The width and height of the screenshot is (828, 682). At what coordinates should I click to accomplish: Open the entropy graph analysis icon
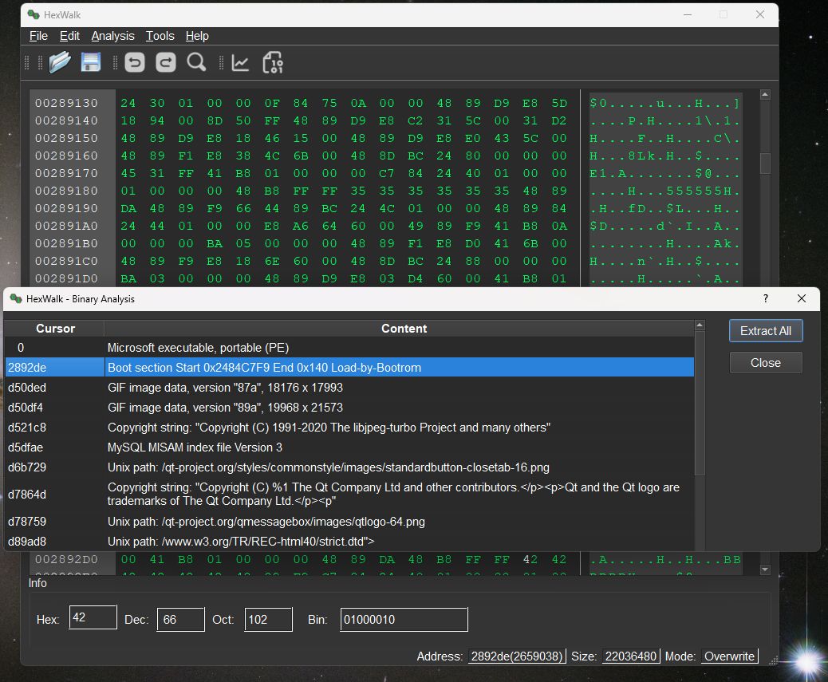(x=240, y=61)
